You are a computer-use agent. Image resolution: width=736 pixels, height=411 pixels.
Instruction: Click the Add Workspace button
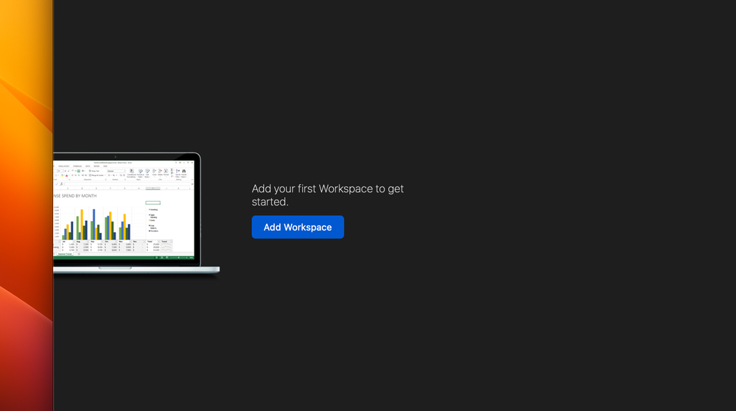tap(298, 227)
